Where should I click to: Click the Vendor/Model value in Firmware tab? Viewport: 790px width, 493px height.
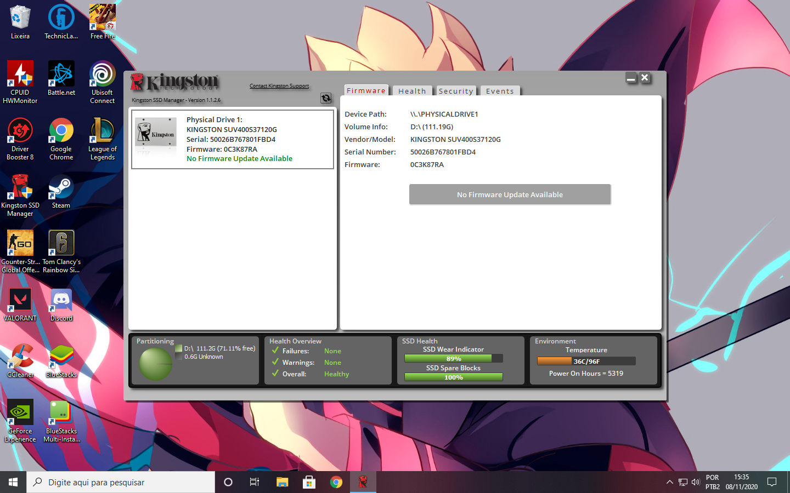456,140
